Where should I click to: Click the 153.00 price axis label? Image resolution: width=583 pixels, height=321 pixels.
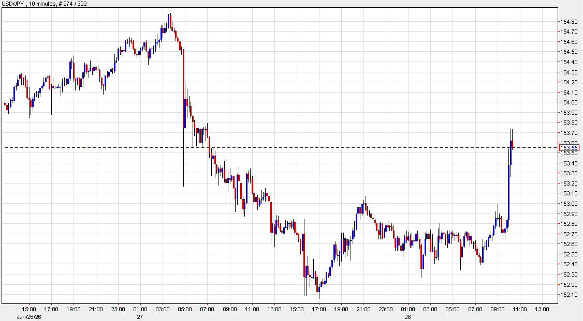click(570, 204)
